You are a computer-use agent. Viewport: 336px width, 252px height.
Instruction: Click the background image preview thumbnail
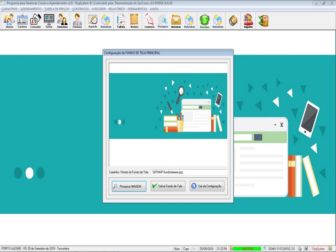click(168, 114)
